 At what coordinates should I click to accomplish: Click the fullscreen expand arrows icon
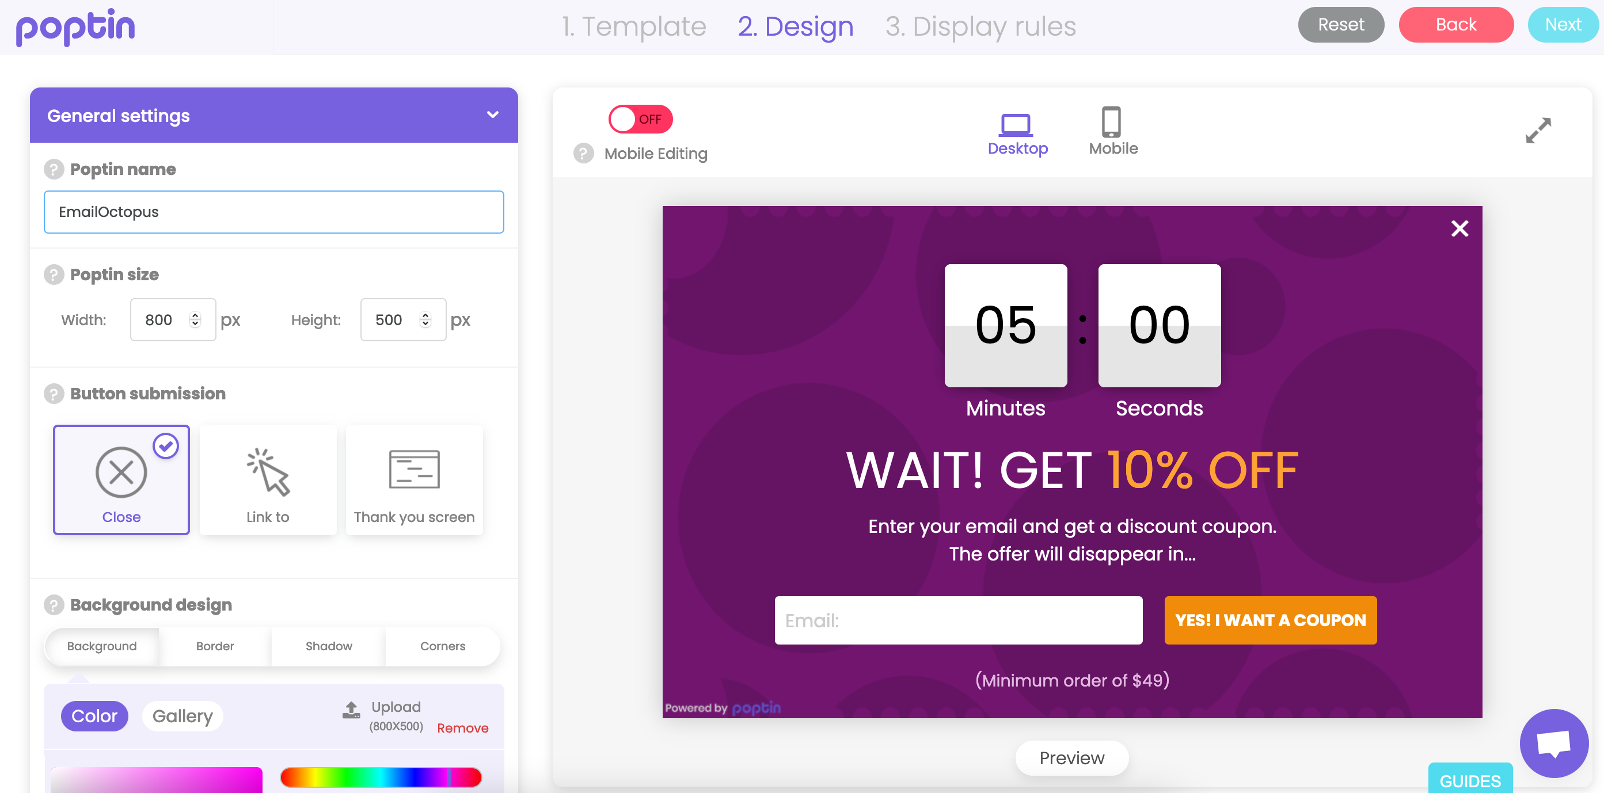1538,131
